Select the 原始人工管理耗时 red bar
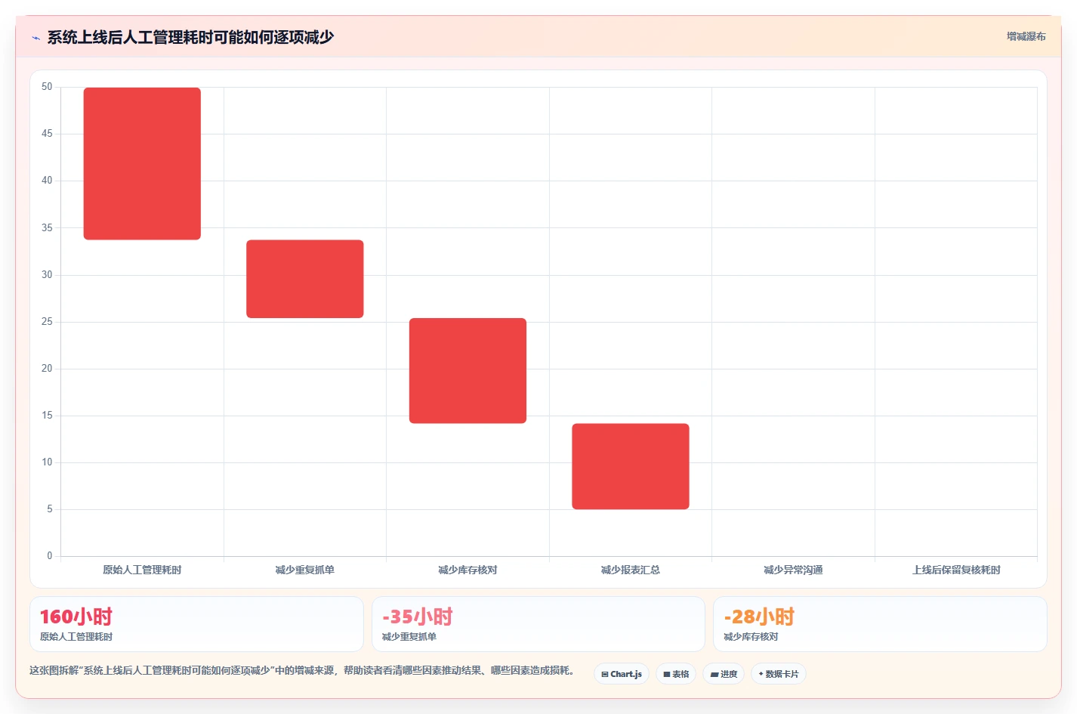Image resolution: width=1077 pixels, height=714 pixels. 142,164
